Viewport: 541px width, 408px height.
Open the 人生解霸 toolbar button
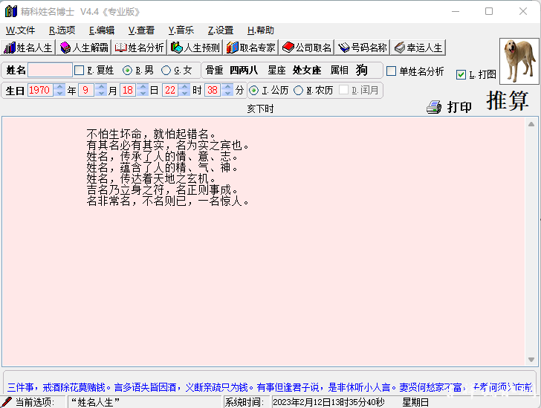(84, 48)
